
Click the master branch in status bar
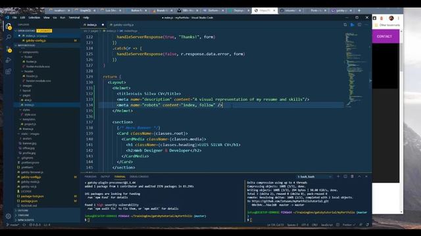point(12,225)
